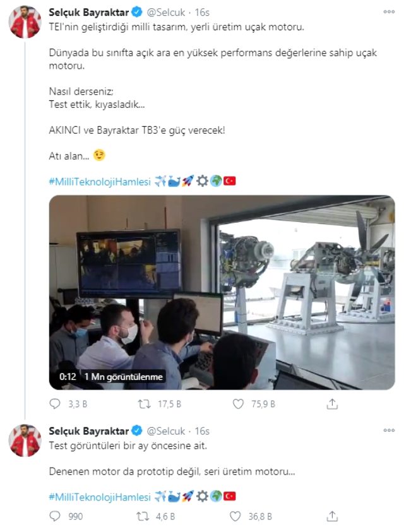This screenshot has height=532, width=404.
Task: Retweet the second tweet with 4,6 B
Action: click(x=144, y=516)
